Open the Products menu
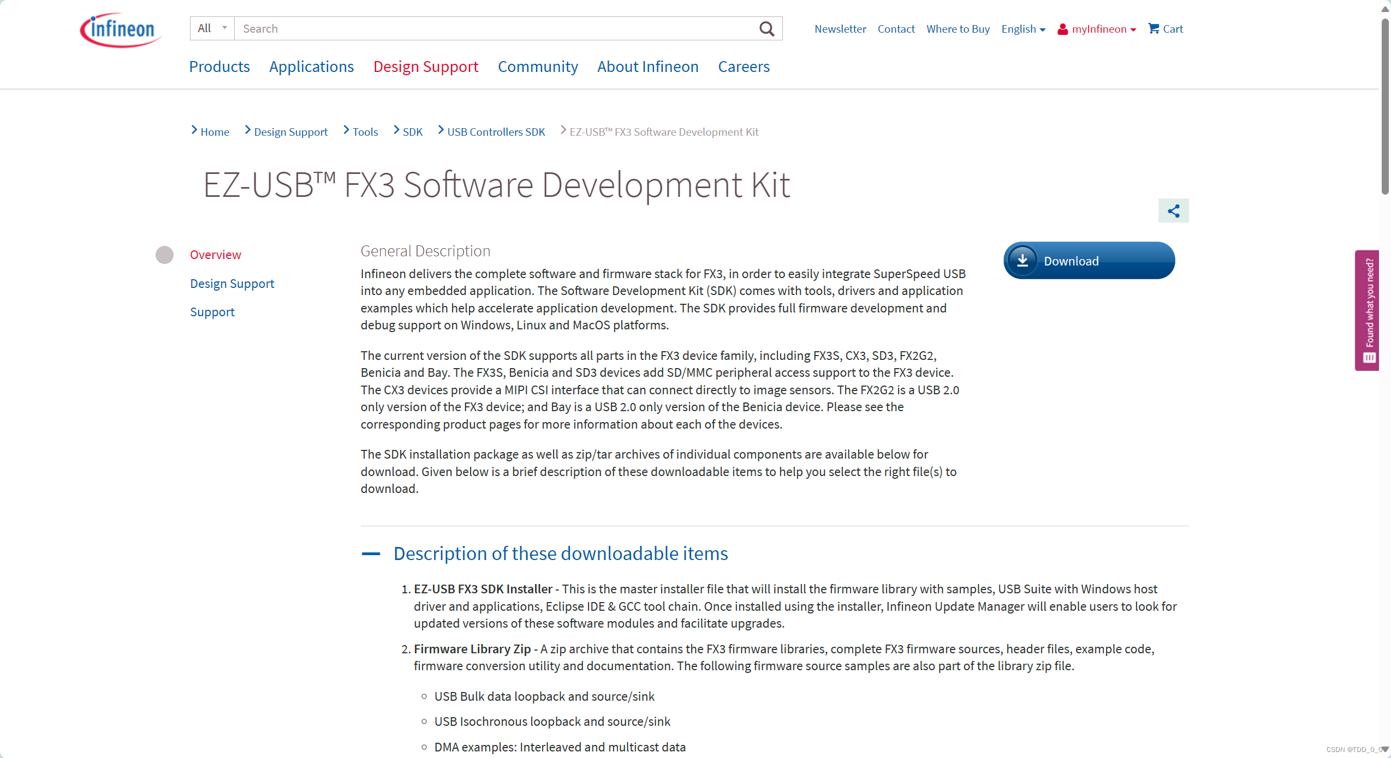This screenshot has width=1391, height=758. coord(219,67)
